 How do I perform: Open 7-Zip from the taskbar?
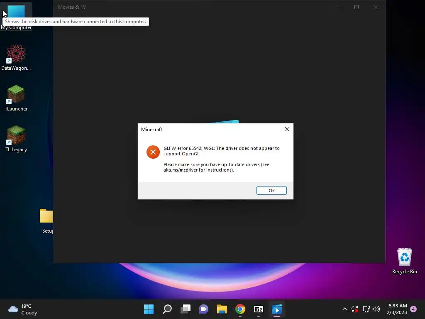pos(258,309)
